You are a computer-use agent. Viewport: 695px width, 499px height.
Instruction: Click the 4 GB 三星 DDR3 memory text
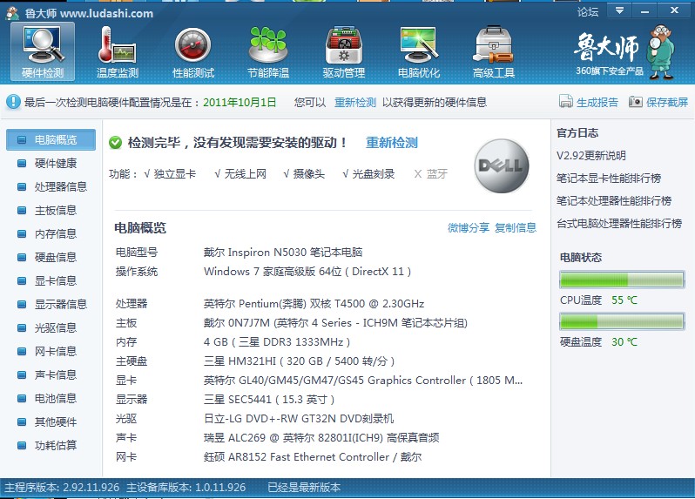(x=277, y=341)
